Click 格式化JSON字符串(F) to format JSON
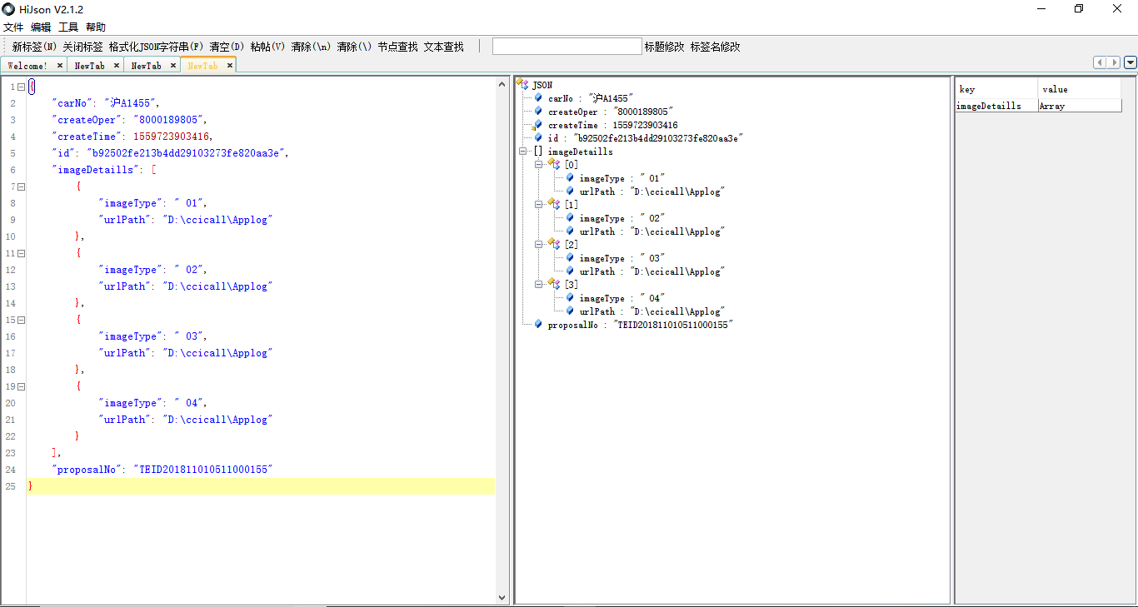Viewport: 1138px width, 607px height. tap(157, 47)
